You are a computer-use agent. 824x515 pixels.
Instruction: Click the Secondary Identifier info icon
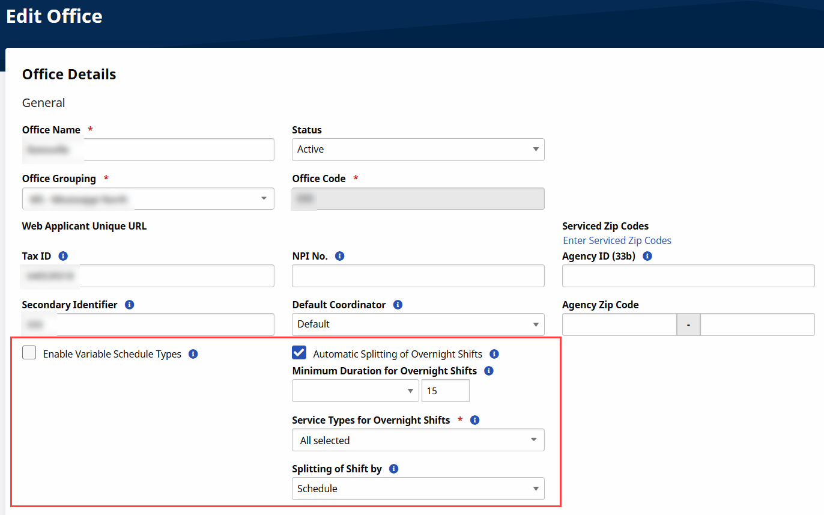click(x=129, y=305)
